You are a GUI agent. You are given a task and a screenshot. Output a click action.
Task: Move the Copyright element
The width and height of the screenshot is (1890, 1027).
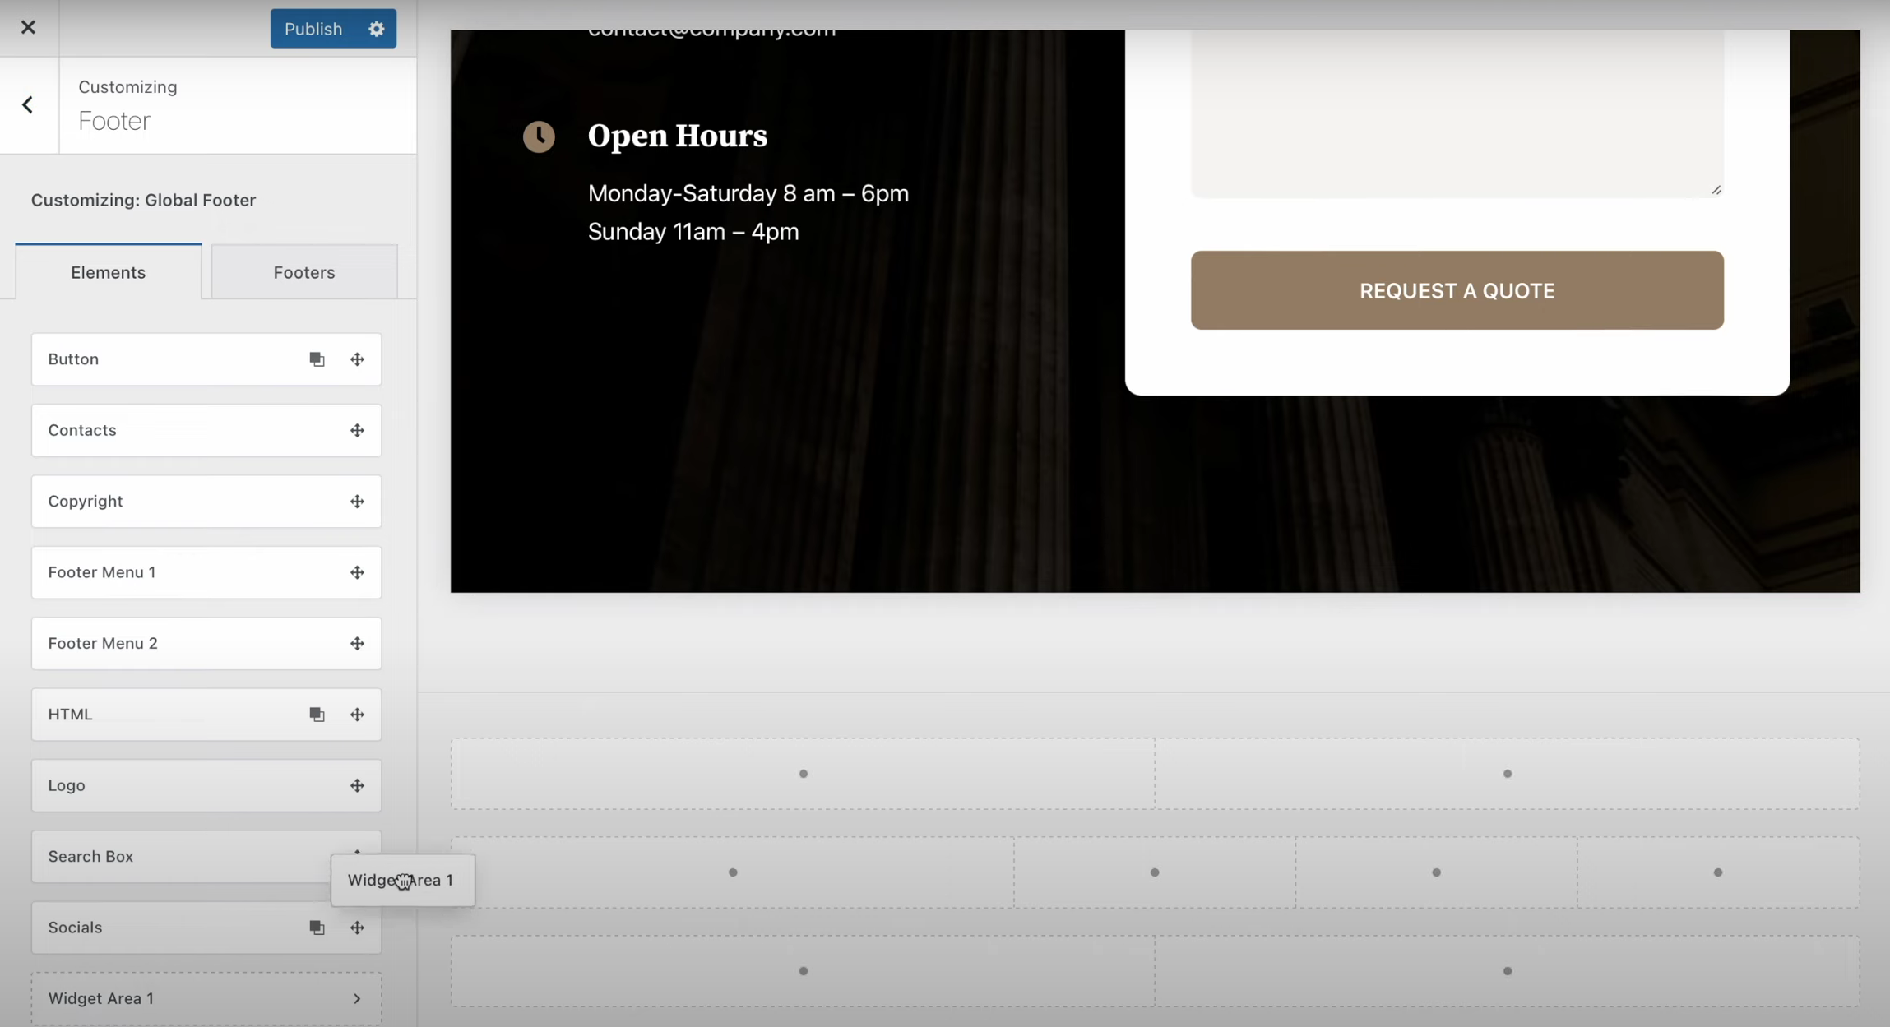pos(356,501)
